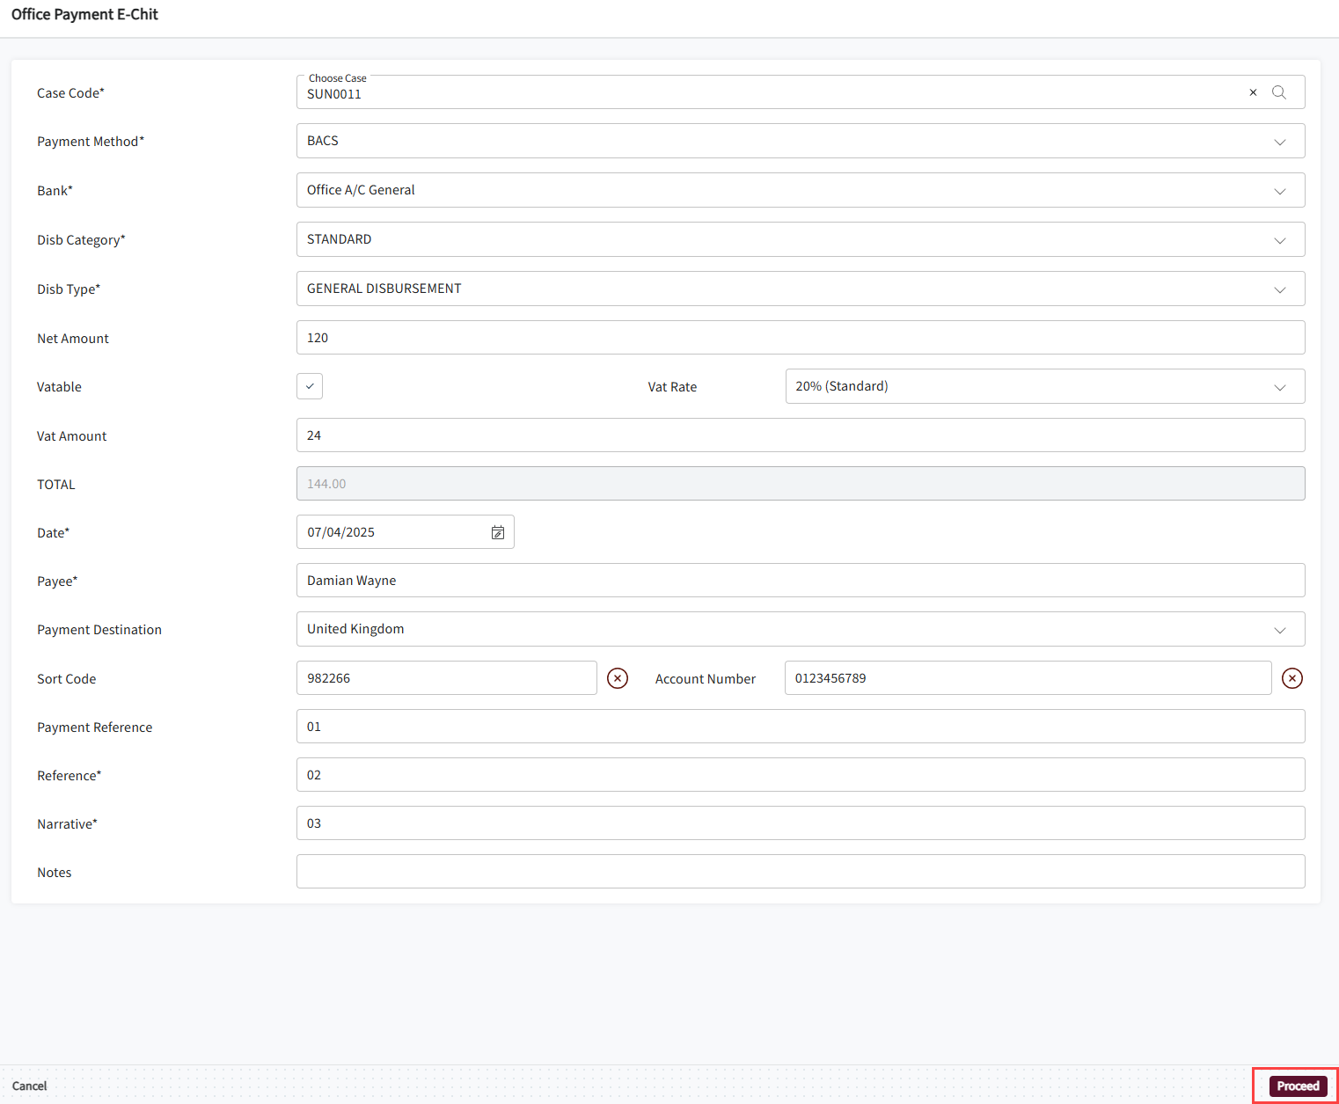Click the Reference field containing 02
The image size is (1339, 1104).
coord(801,775)
